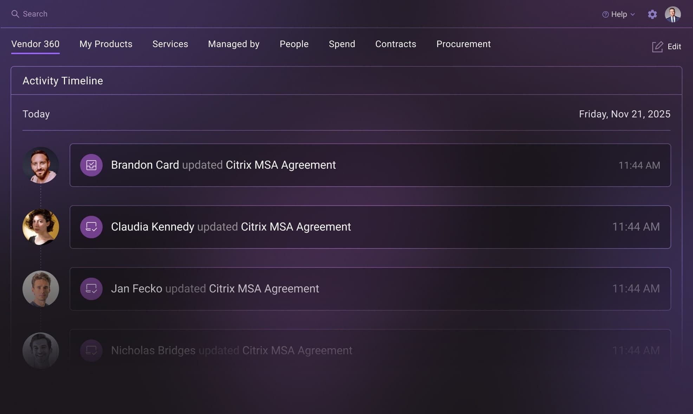Go to the Procurement tab
693x414 pixels.
463,44
